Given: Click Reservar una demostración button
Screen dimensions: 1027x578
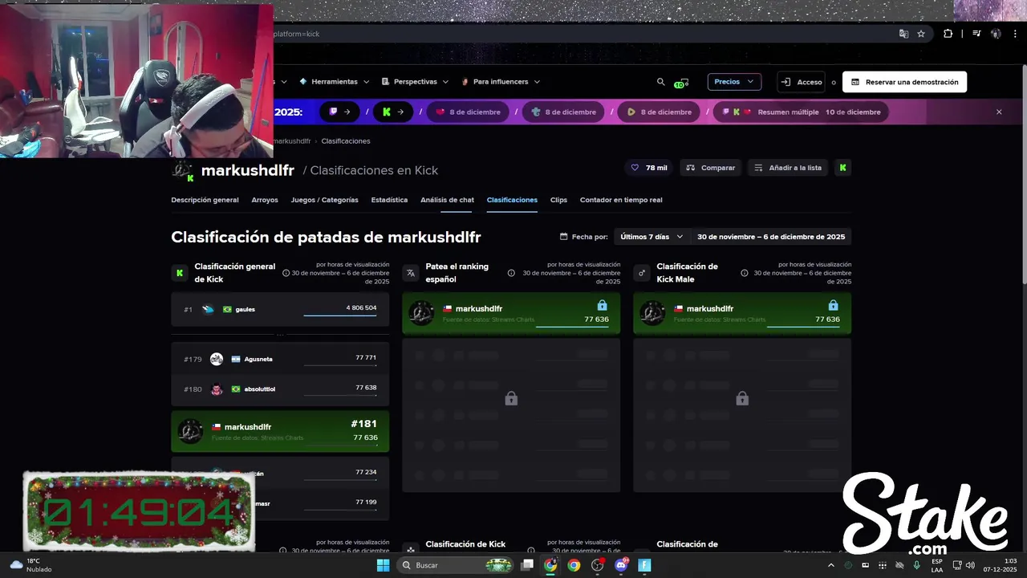Looking at the screenshot, I should click(904, 82).
